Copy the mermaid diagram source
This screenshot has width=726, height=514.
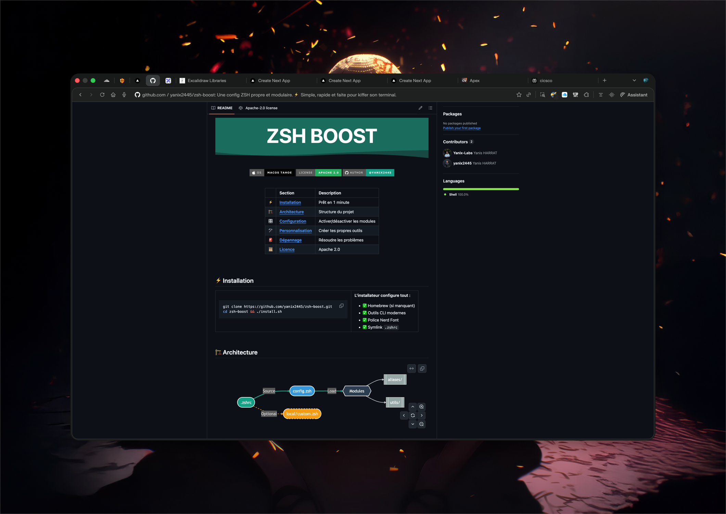click(x=422, y=369)
